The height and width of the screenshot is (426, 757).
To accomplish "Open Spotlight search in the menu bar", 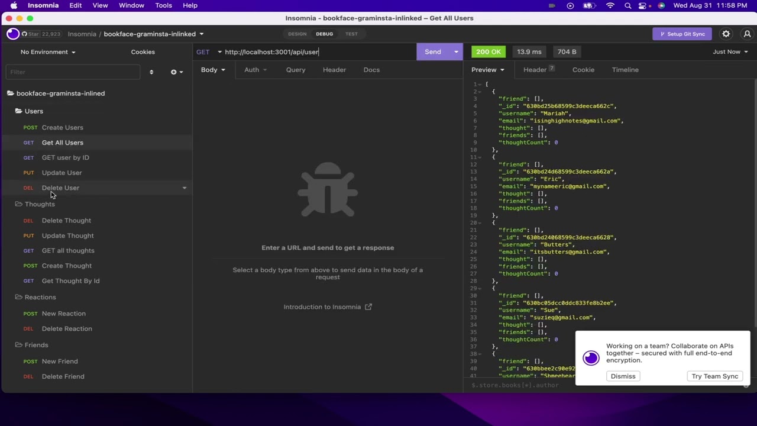I will point(628,5).
